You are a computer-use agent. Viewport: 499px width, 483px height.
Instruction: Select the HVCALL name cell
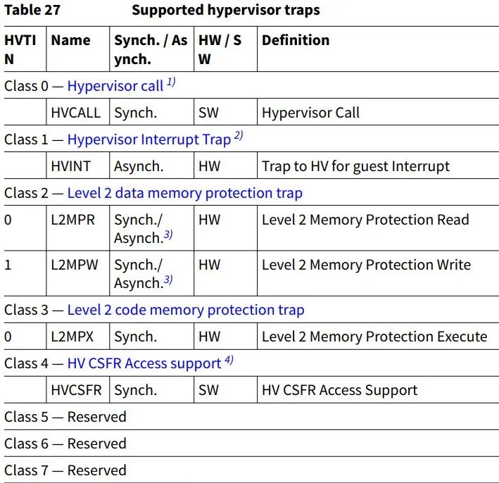pos(76,113)
